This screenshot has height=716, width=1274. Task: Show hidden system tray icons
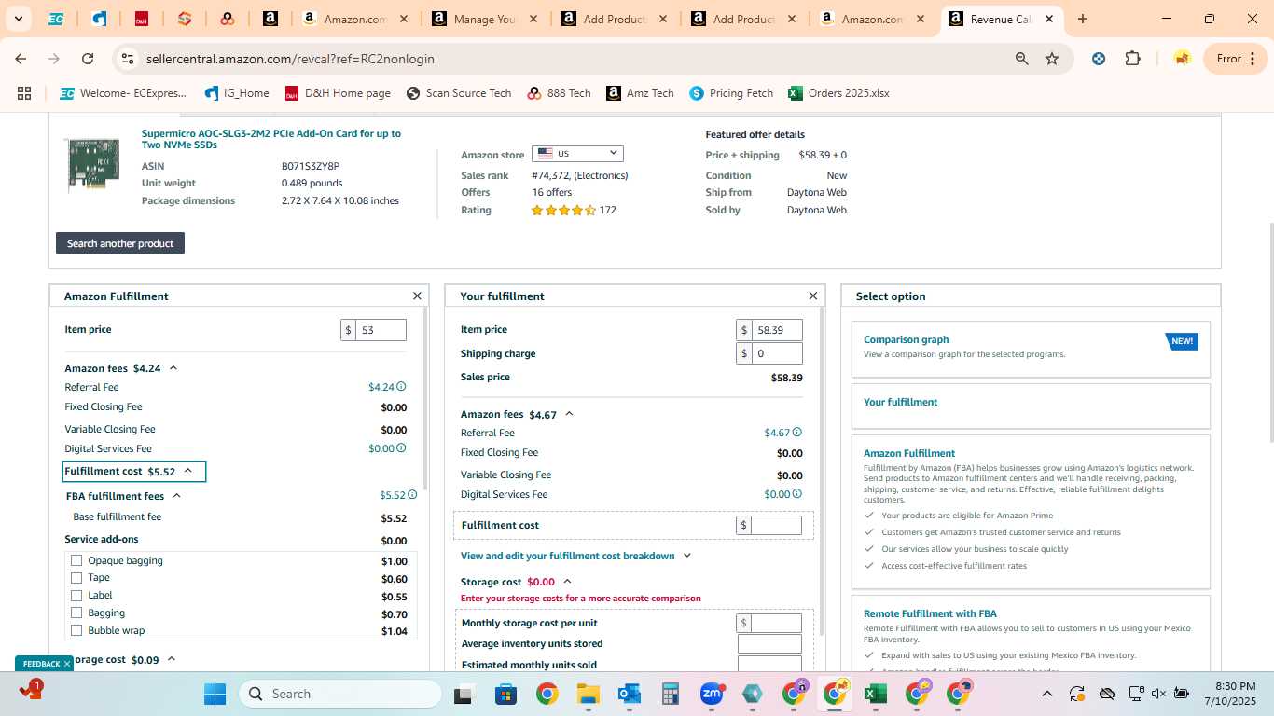tap(1046, 694)
